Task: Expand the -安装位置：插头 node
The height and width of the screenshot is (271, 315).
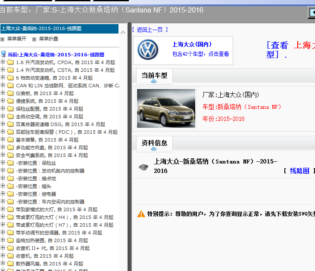Action: (x=3, y=185)
